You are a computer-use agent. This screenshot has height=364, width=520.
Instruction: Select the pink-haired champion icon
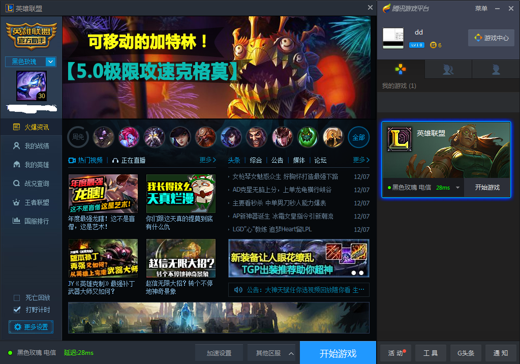point(129,137)
